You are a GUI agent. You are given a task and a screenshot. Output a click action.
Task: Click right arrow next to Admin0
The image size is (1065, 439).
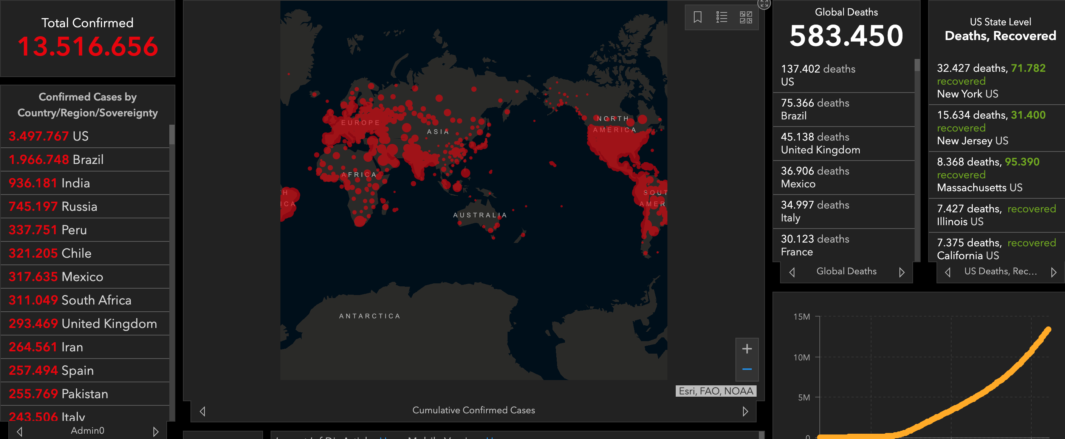tap(155, 431)
